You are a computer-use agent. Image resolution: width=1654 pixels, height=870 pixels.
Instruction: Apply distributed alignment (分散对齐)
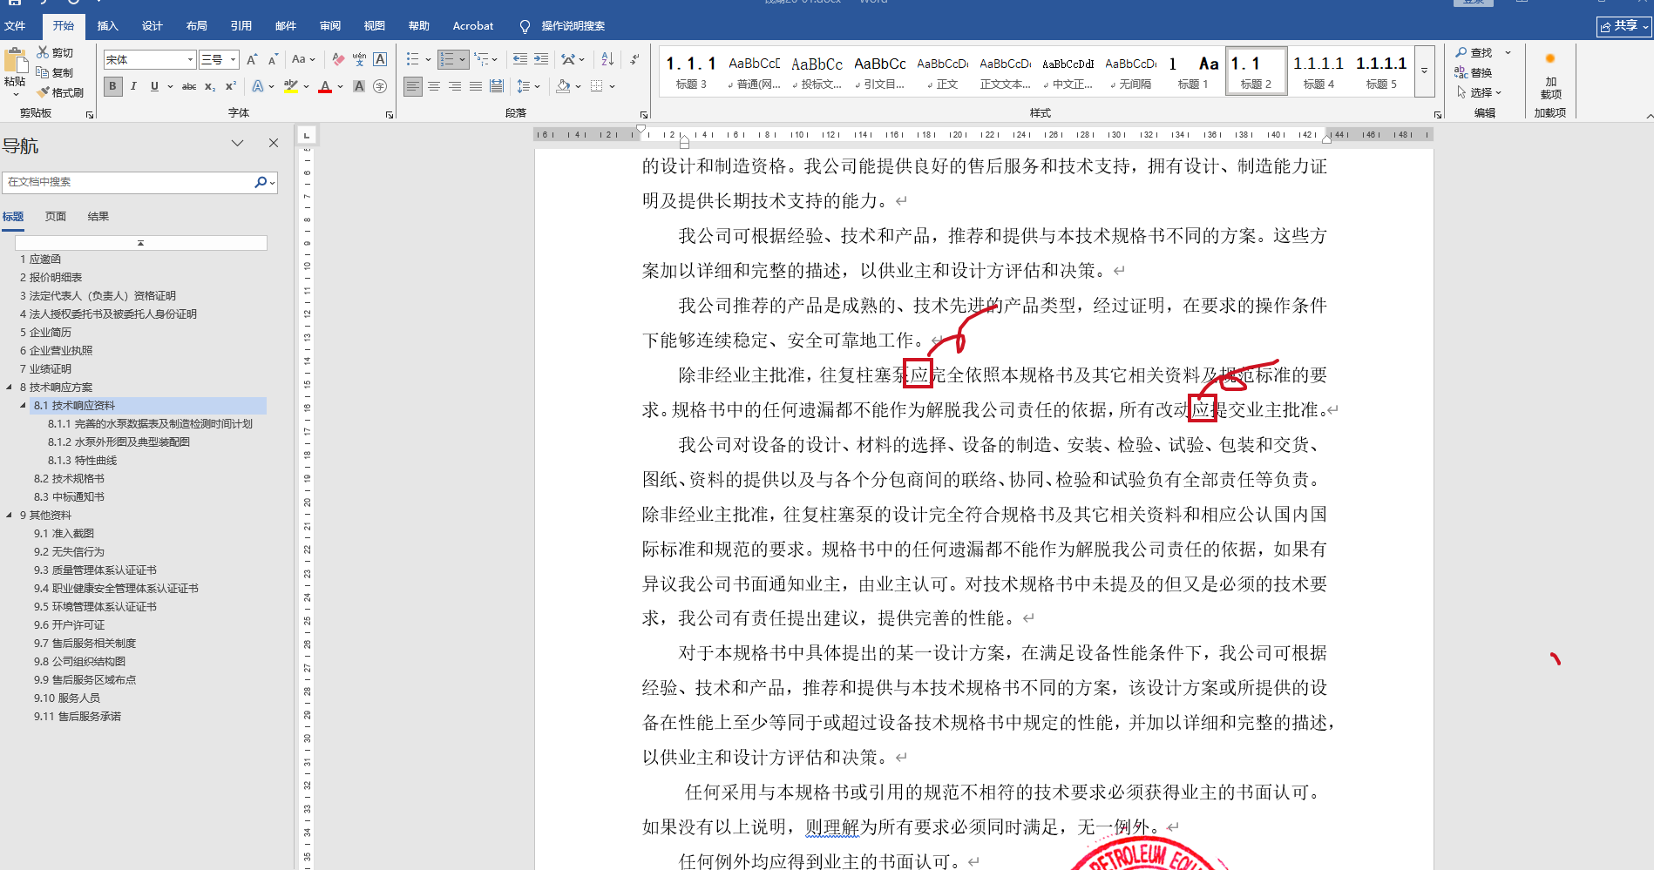tap(497, 86)
